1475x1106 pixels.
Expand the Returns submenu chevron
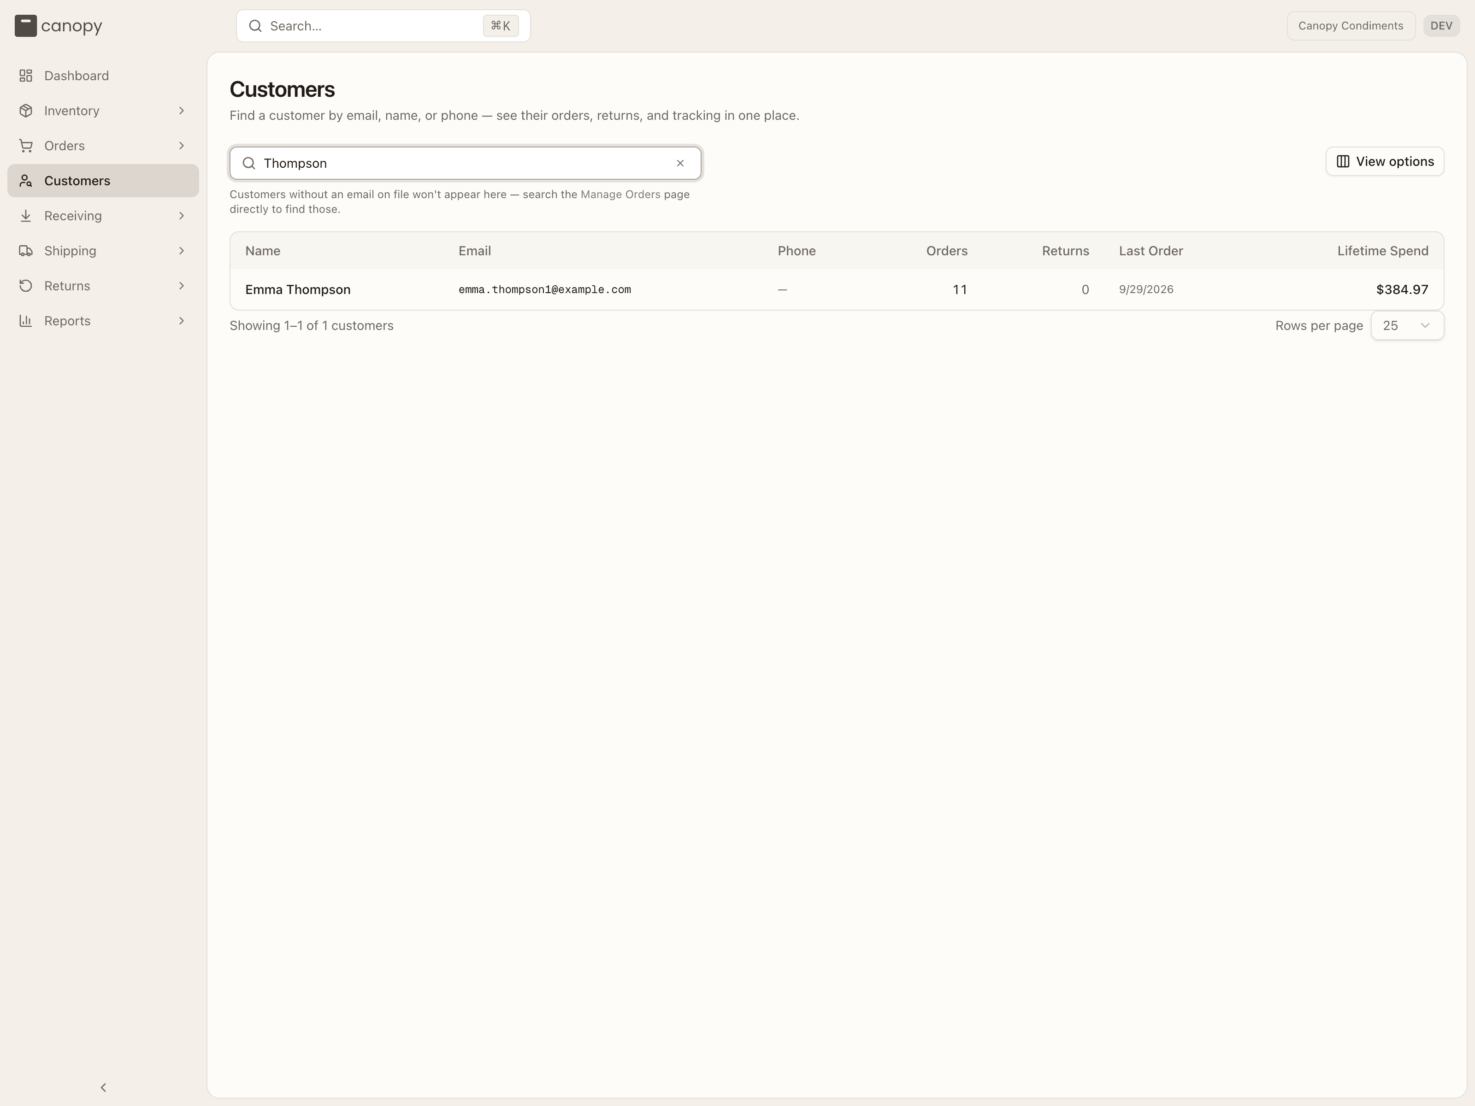tap(181, 286)
